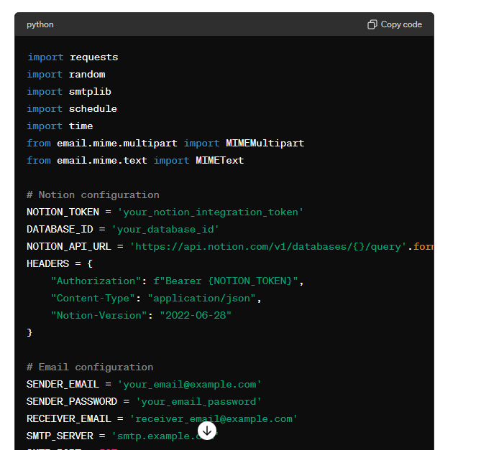481x450 pixels.
Task: Click the '# Notion configuration' comment
Action: (93, 194)
